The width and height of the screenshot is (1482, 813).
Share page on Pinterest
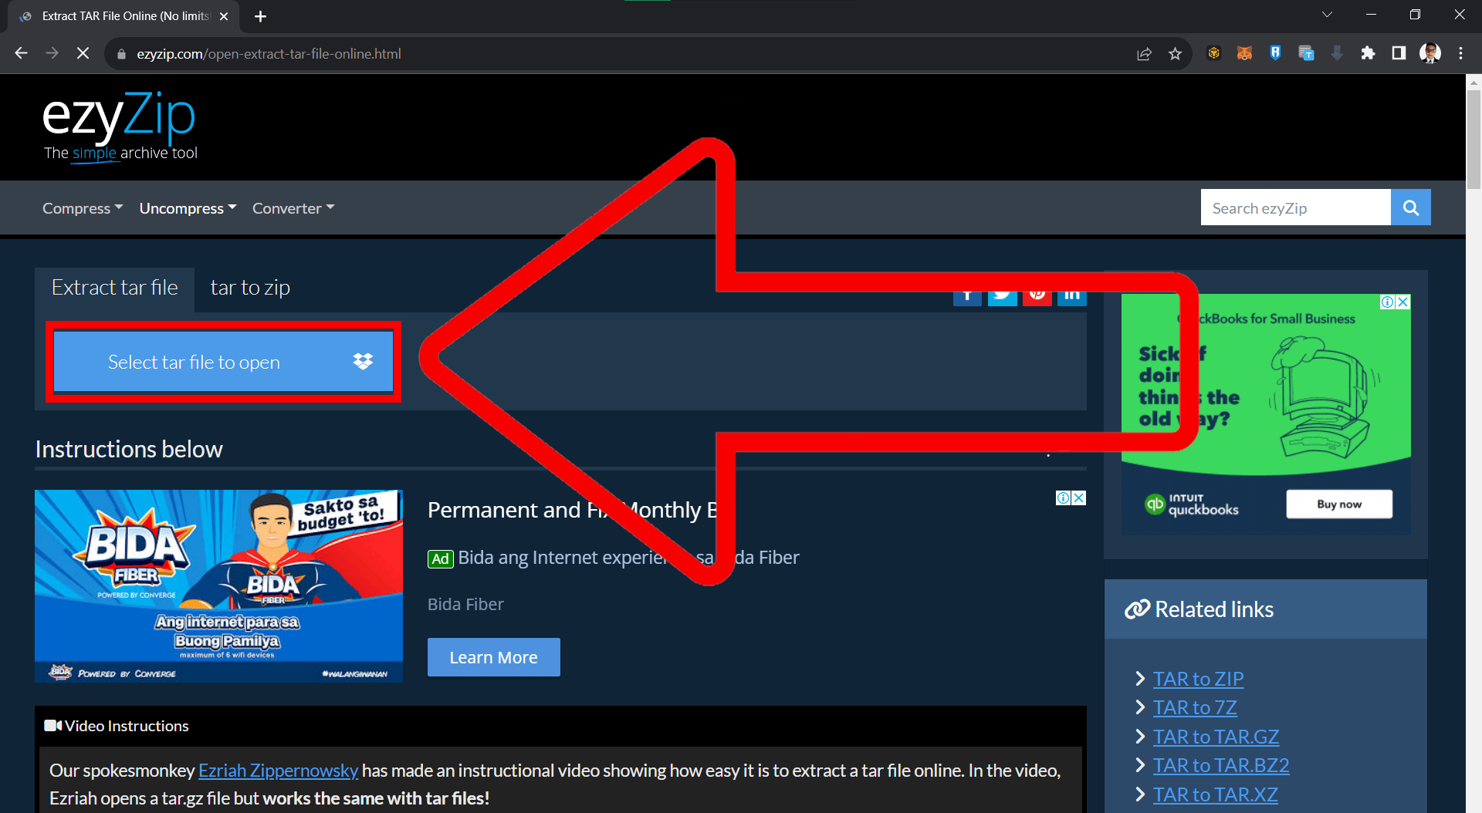pyautogui.click(x=1037, y=294)
